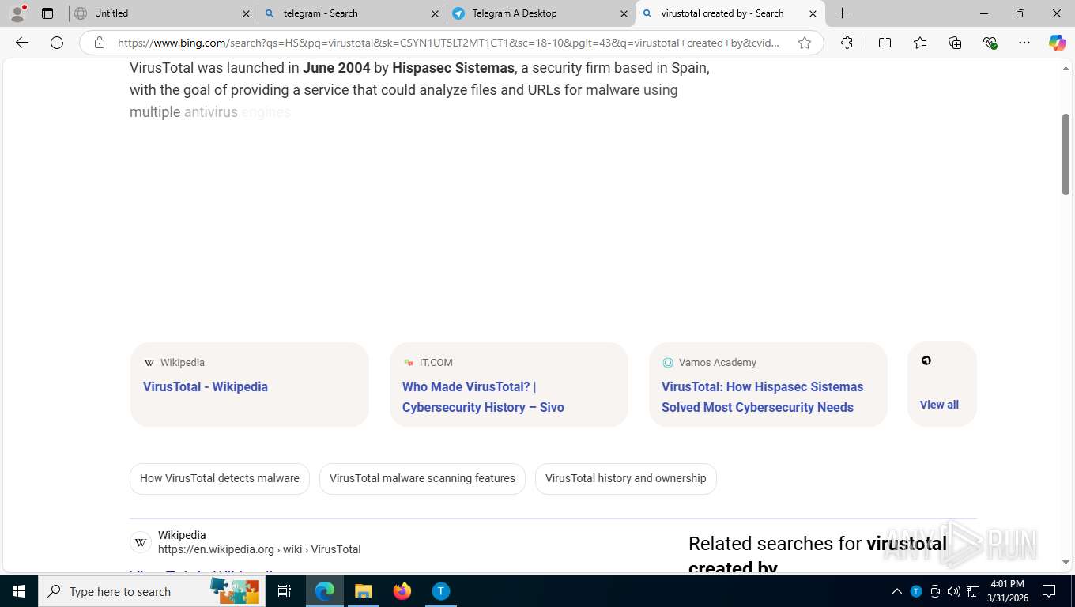Open the Wikipedia VirusTotal card
Viewport: 1075px width, 607px height.
249,385
